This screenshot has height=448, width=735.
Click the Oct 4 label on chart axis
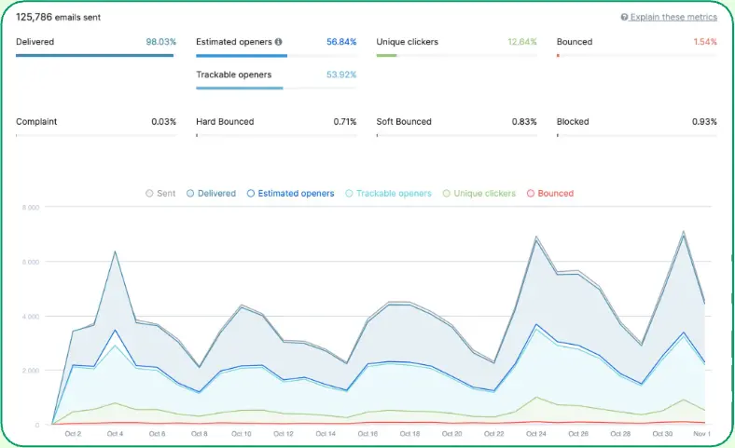point(115,434)
